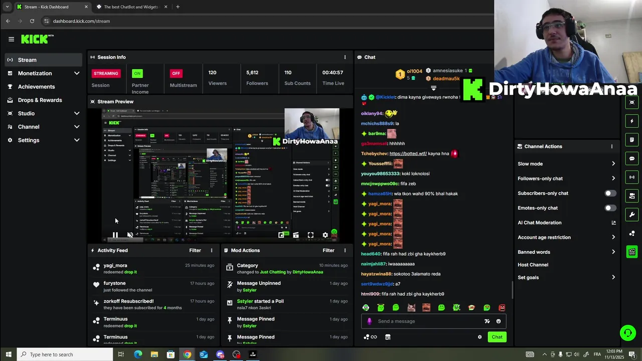The height and width of the screenshot is (361, 642).
Task: Open Mod Actions three-dot menu
Action: pyautogui.click(x=345, y=250)
